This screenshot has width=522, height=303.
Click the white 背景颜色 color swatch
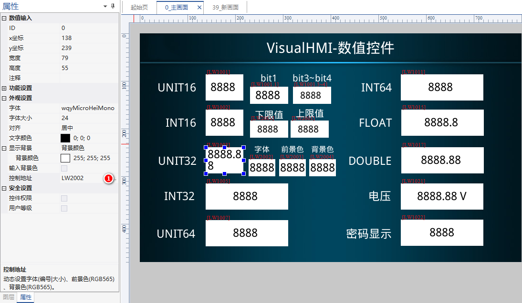click(x=65, y=158)
